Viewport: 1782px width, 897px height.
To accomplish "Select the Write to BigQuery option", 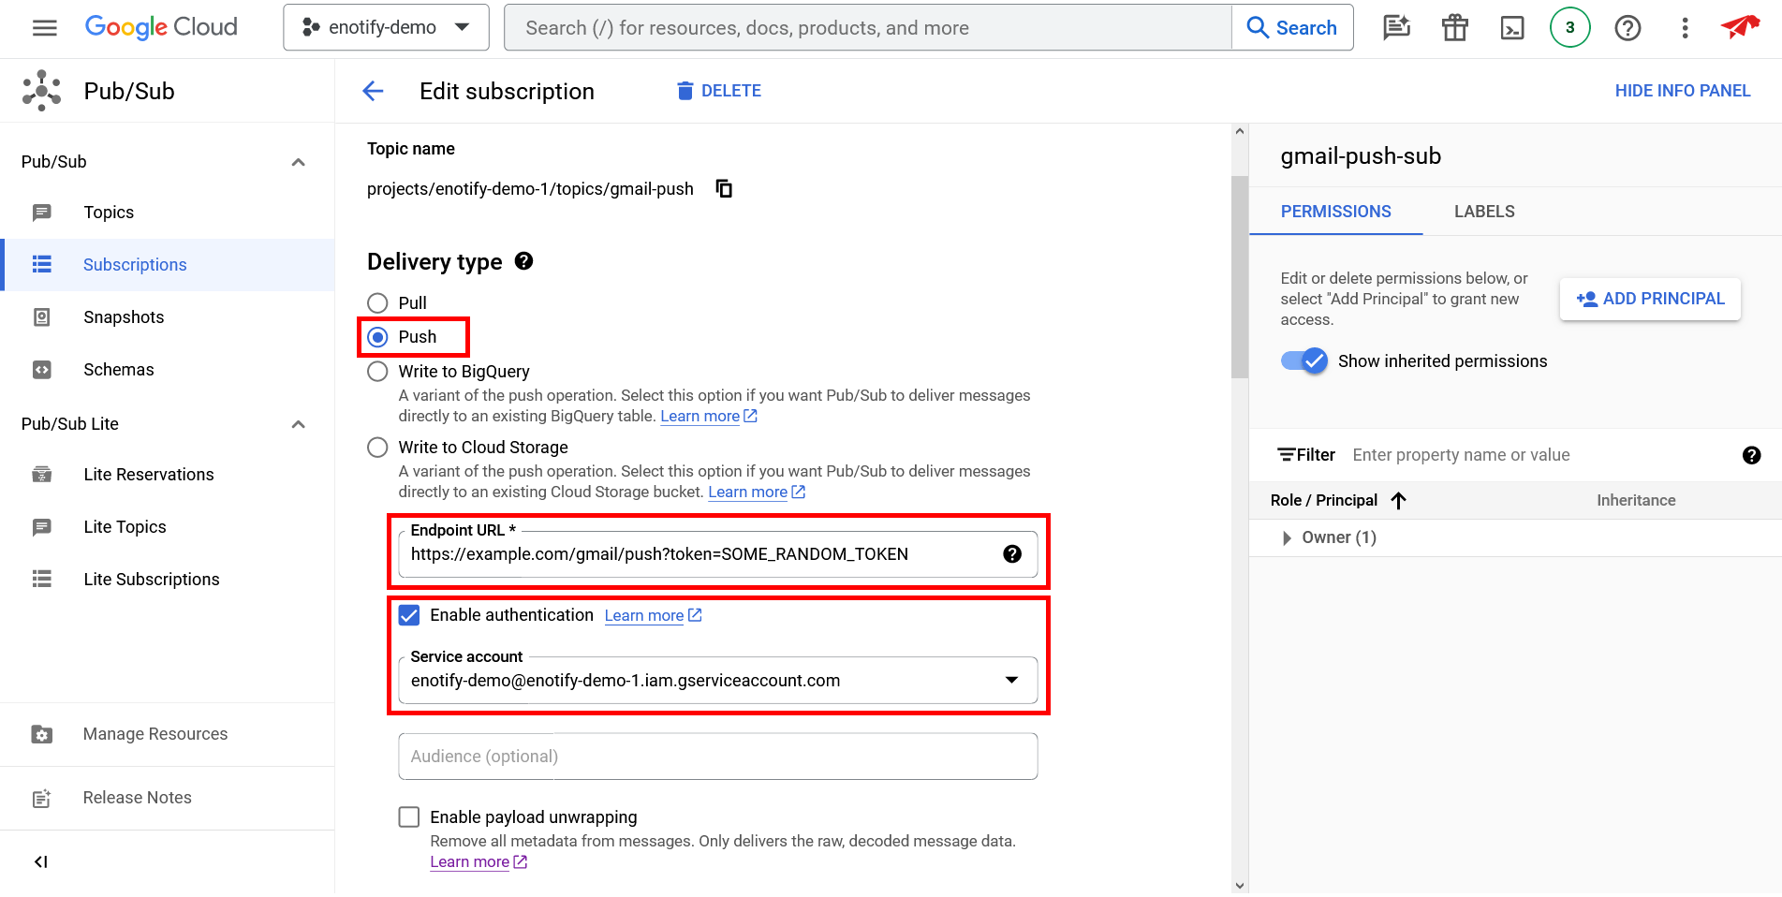I will 378,372.
